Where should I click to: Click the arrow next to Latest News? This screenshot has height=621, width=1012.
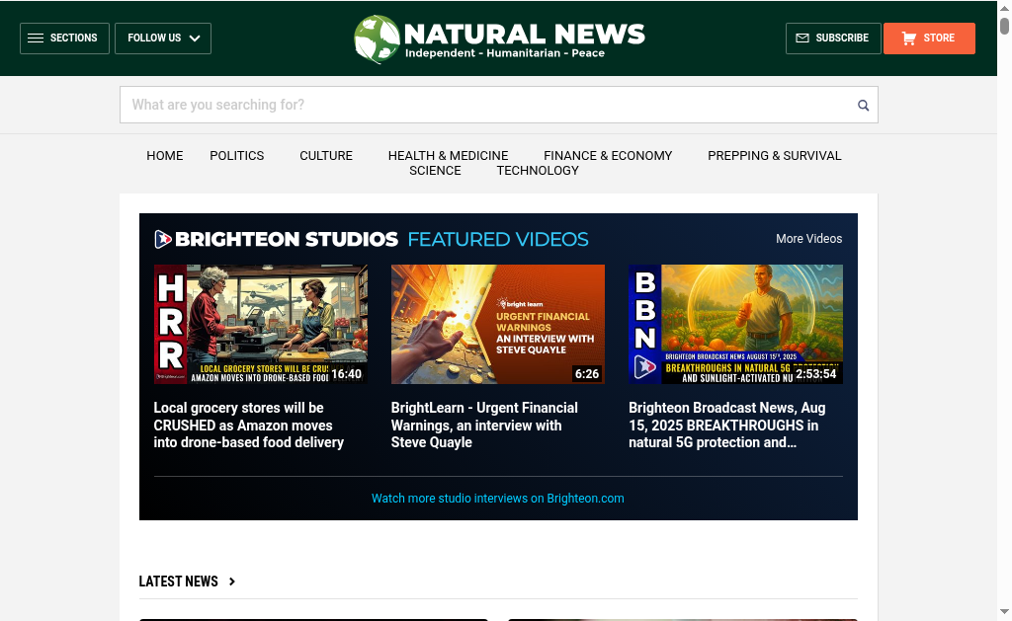(x=231, y=582)
